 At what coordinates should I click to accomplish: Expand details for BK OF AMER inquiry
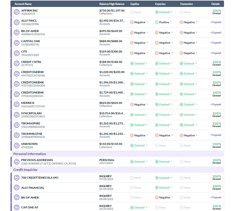pos(216,197)
